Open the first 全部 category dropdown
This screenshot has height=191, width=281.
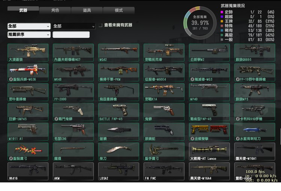point(29,26)
